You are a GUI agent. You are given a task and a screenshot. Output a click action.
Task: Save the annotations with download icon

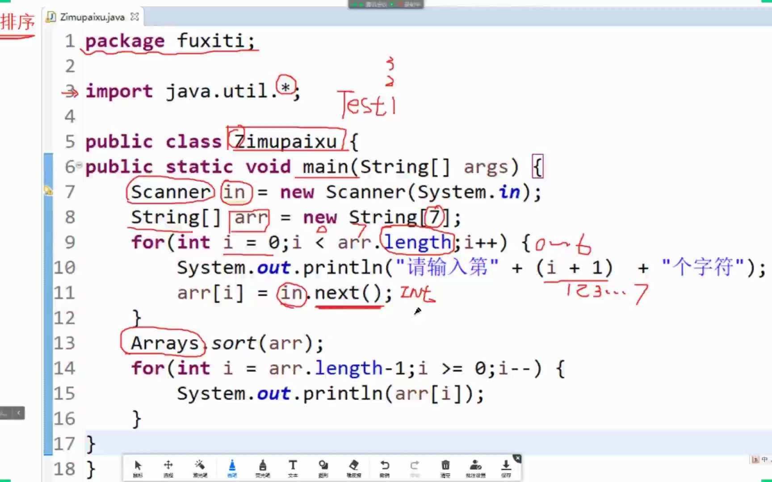506,468
